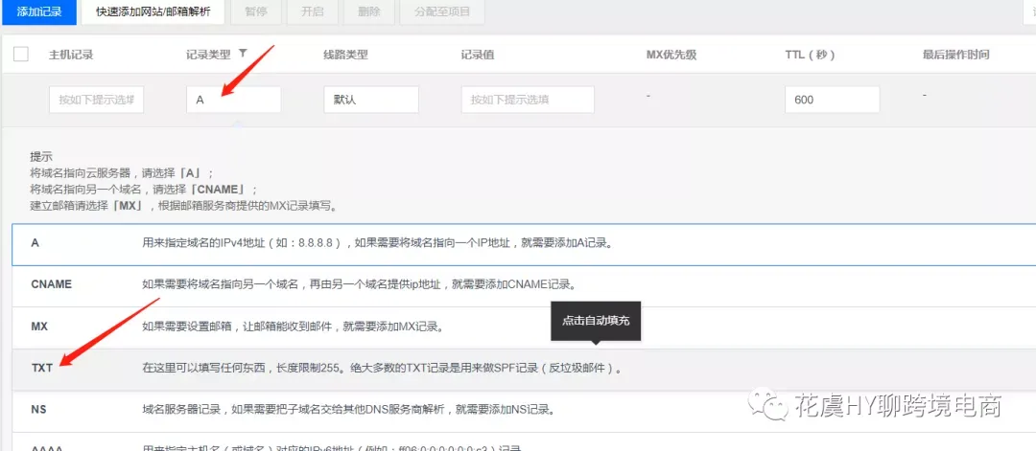Focus the 记录值 input field
Image resolution: width=1036 pixels, height=451 pixels.
click(528, 100)
